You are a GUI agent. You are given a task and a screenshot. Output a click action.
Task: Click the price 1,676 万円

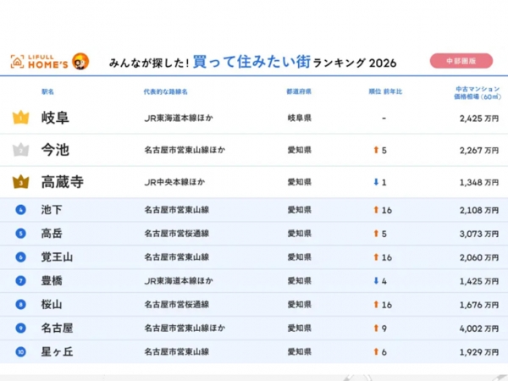click(479, 305)
